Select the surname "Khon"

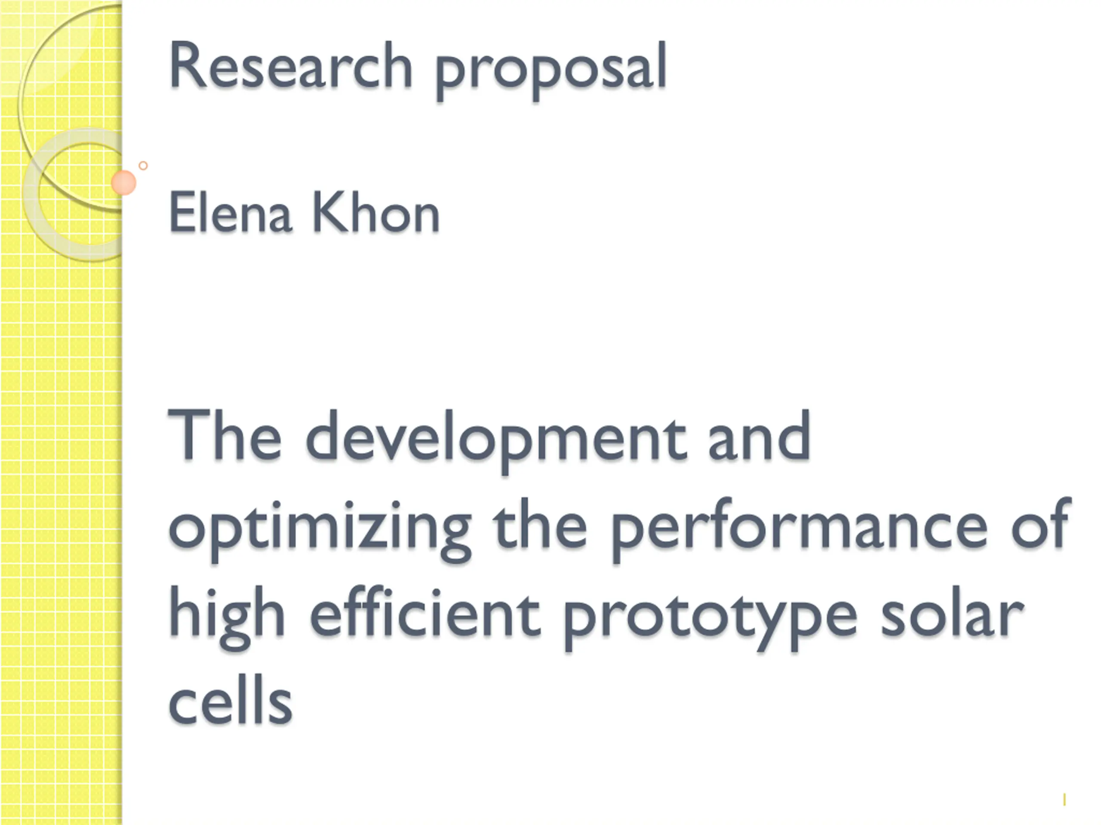(x=376, y=212)
